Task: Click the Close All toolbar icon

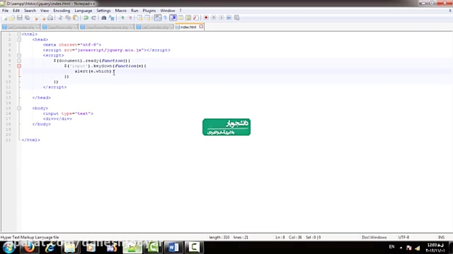Action: click(x=43, y=18)
